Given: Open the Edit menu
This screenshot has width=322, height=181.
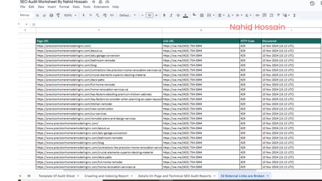Looking at the screenshot, I should click(x=31, y=7).
